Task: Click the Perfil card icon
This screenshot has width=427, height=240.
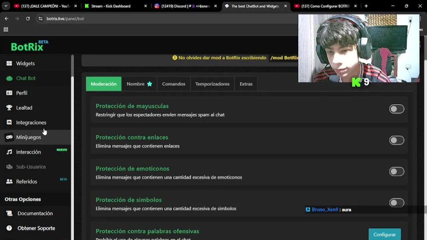Action: (x=9, y=93)
